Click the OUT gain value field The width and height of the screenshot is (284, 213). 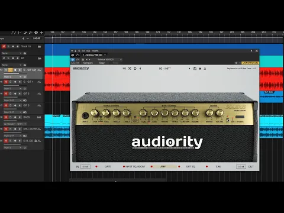[x=241, y=167]
